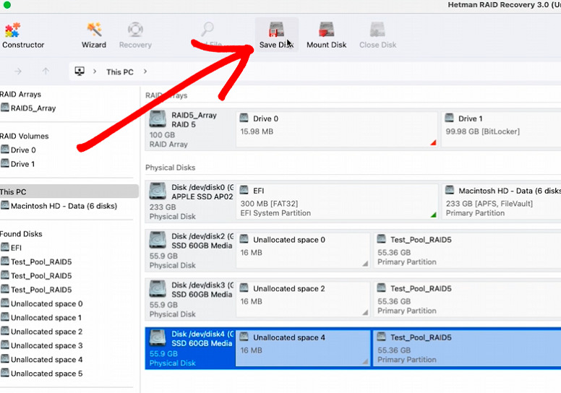Viewport: 561px width, 393px height.
Task: Select Unallocated space 1 in sidebar
Action: click(41, 318)
